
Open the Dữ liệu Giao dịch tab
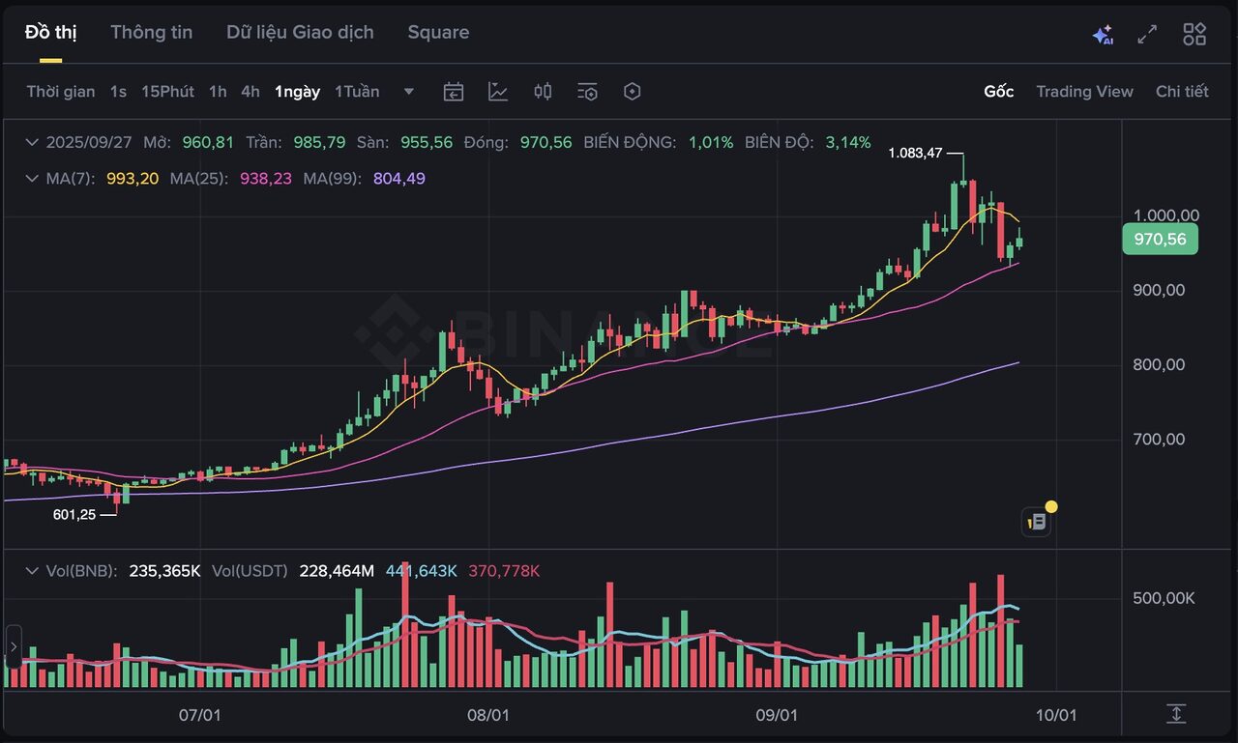[300, 32]
